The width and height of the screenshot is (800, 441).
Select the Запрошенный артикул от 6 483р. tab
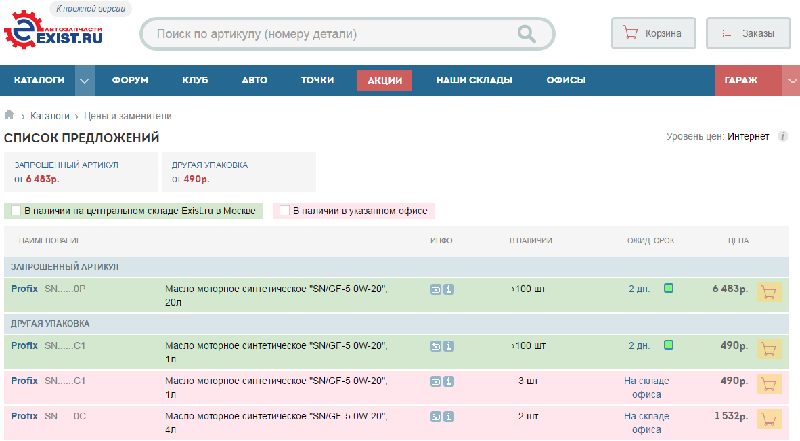[81, 172]
